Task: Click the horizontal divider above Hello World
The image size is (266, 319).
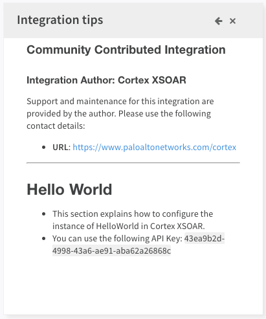Action: (x=133, y=163)
